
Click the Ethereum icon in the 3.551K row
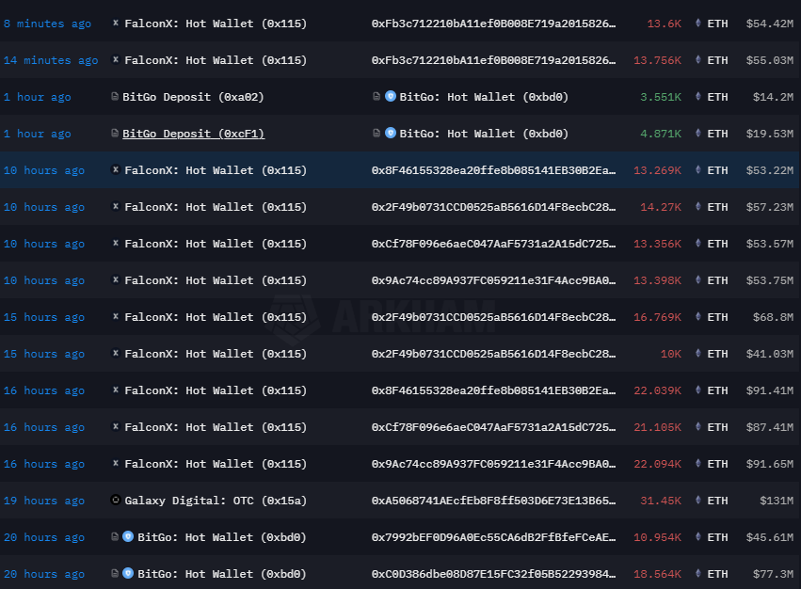(697, 97)
